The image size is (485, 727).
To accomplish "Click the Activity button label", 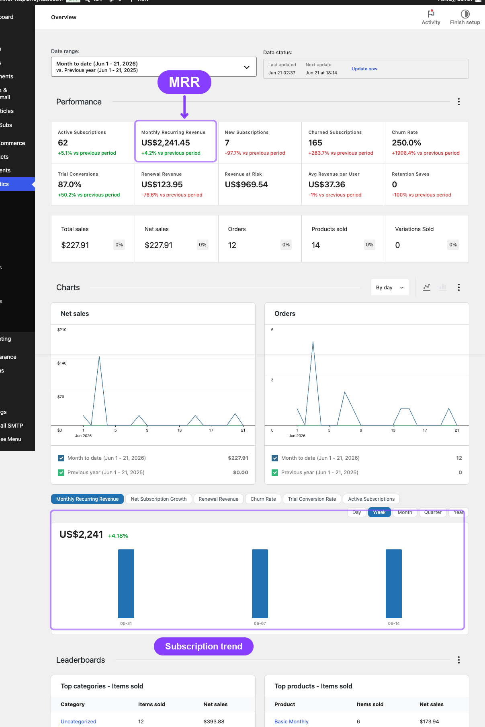I will [431, 23].
